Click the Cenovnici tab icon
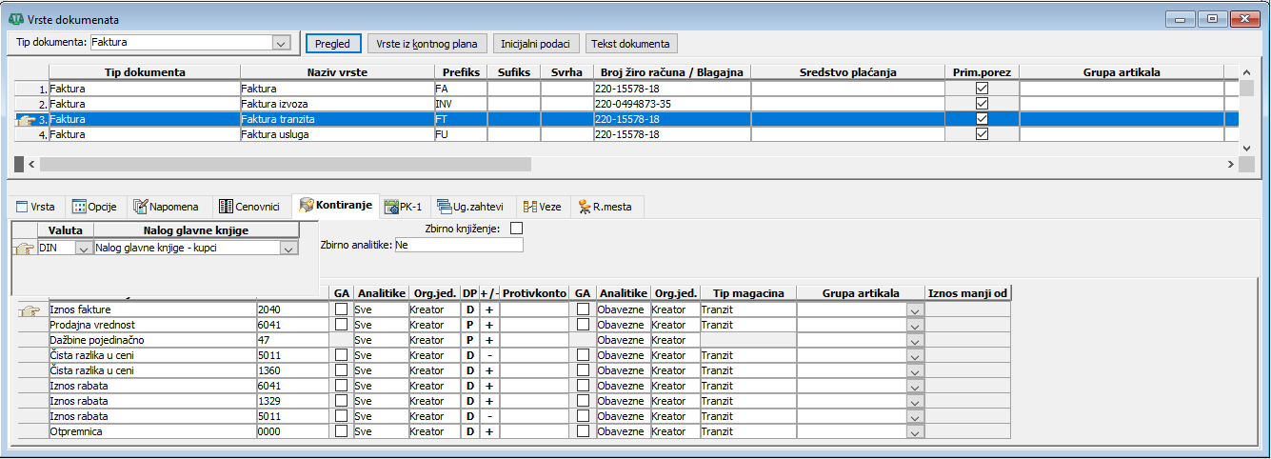The height and width of the screenshot is (459, 1271). pos(226,207)
